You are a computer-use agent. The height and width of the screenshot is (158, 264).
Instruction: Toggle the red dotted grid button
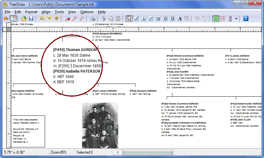pos(223,18)
